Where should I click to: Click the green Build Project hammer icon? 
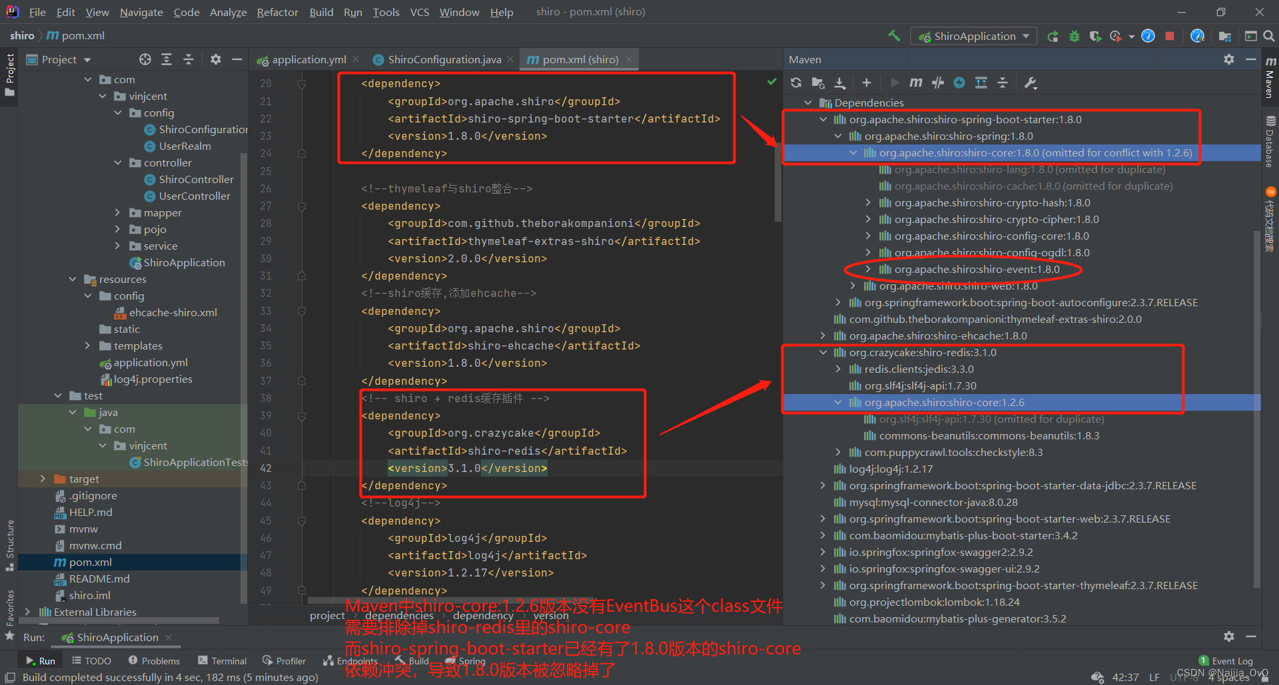(x=894, y=36)
